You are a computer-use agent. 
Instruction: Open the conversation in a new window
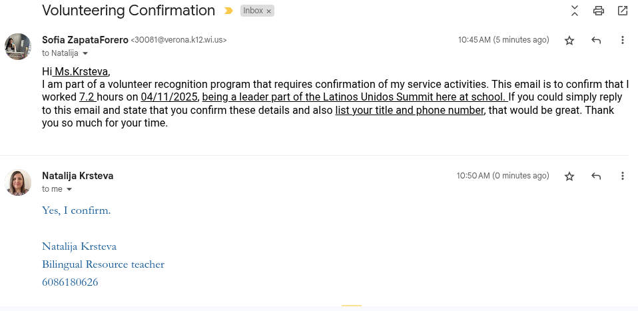tap(623, 11)
